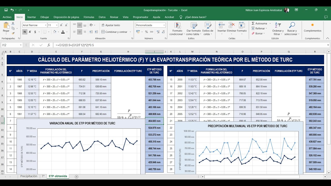Open Estilos de celda gallery
Viewport: 331px width, 186px height.
point(208,29)
